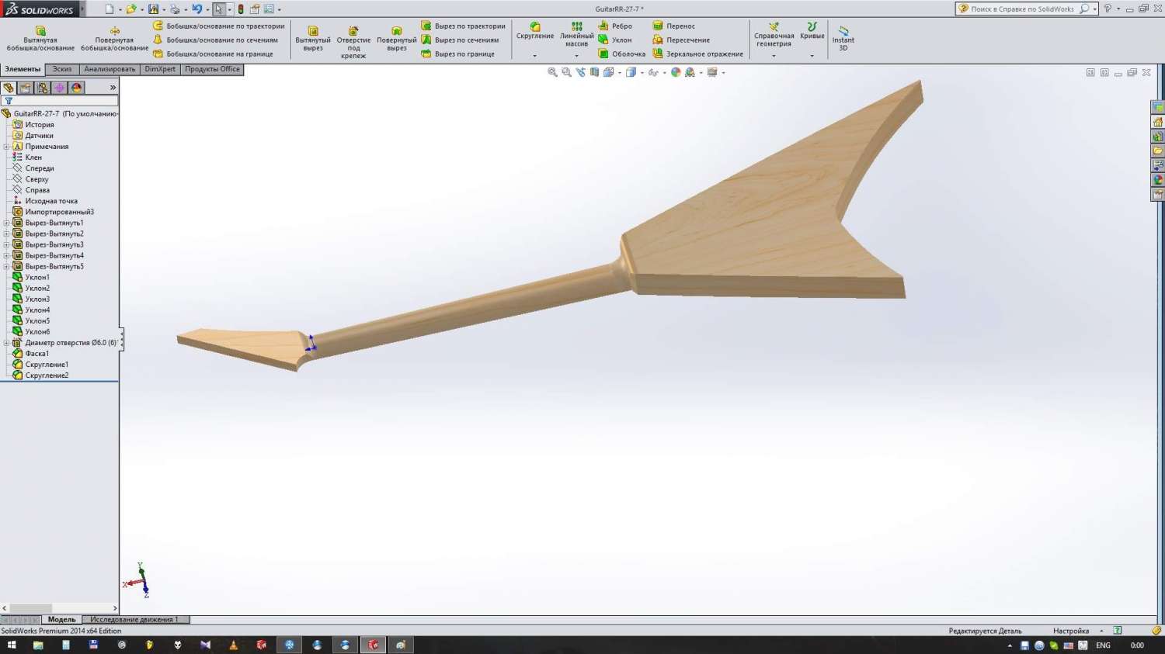Screen dimensions: 1165x654
Task: Activate the Оболочка (shell) tool
Action: click(x=621, y=54)
